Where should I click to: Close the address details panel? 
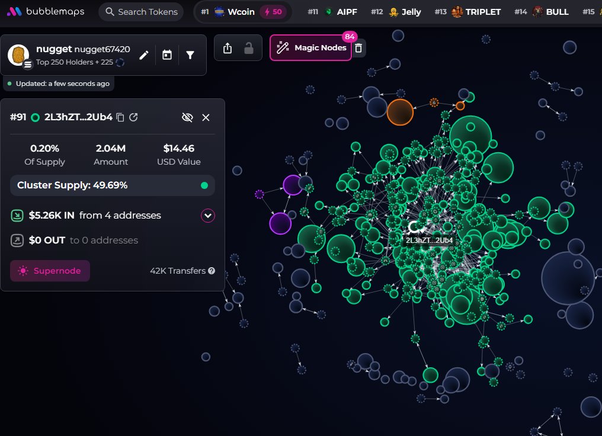coord(206,117)
